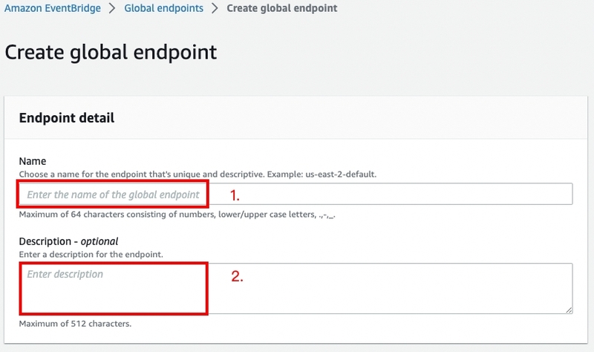The image size is (594, 352).
Task: Click the red highlight box around Name placeholder
Action: [x=113, y=194]
